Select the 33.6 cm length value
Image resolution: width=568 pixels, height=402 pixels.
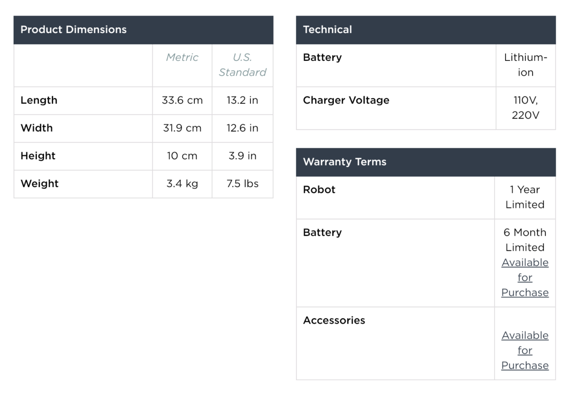[x=182, y=100]
